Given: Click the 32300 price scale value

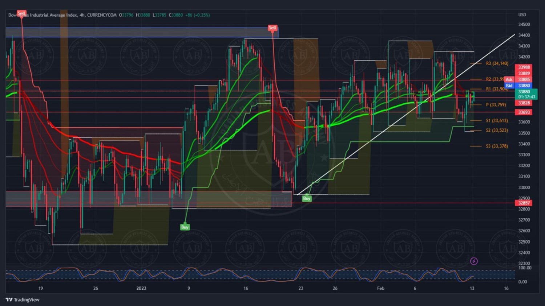Looking at the screenshot, I should point(524,263).
